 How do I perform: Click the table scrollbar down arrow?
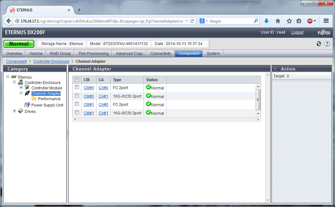tap(258, 114)
